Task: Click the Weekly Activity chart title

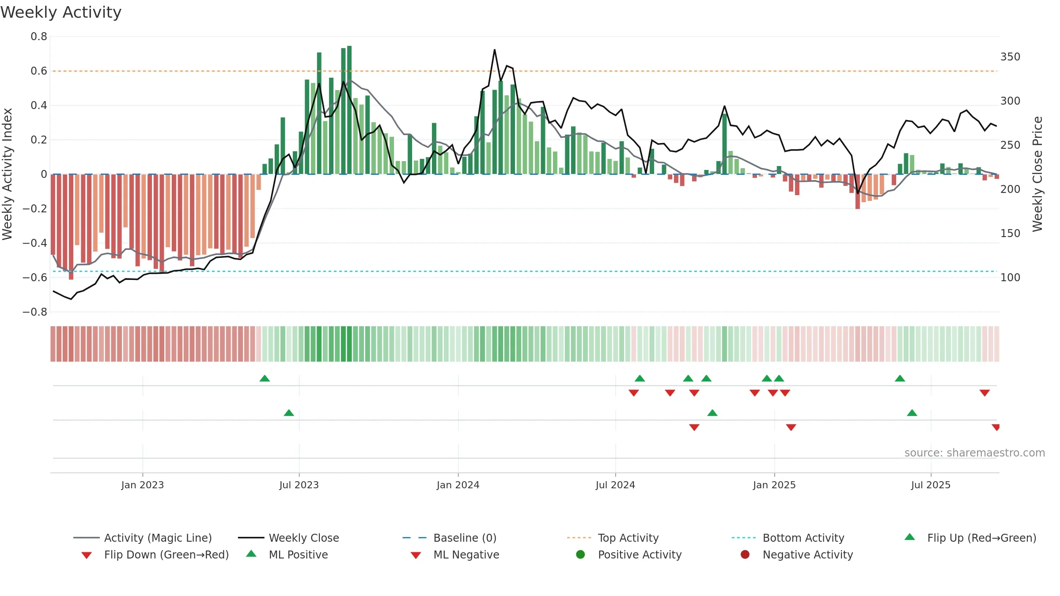Action: point(61,12)
